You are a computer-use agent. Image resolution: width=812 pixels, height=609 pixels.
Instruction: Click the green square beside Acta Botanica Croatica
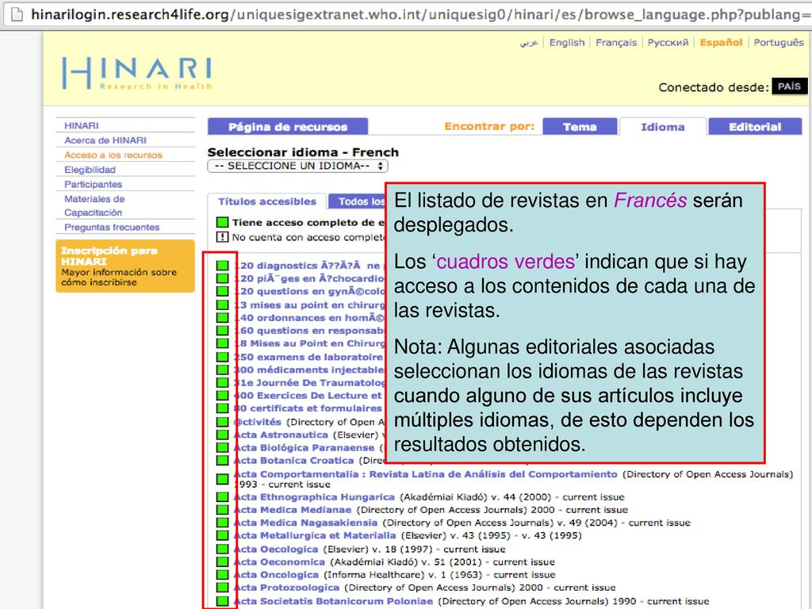[222, 460]
